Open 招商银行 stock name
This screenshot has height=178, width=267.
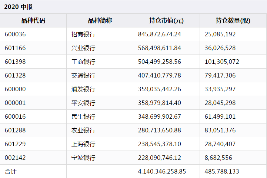pos(83,34)
